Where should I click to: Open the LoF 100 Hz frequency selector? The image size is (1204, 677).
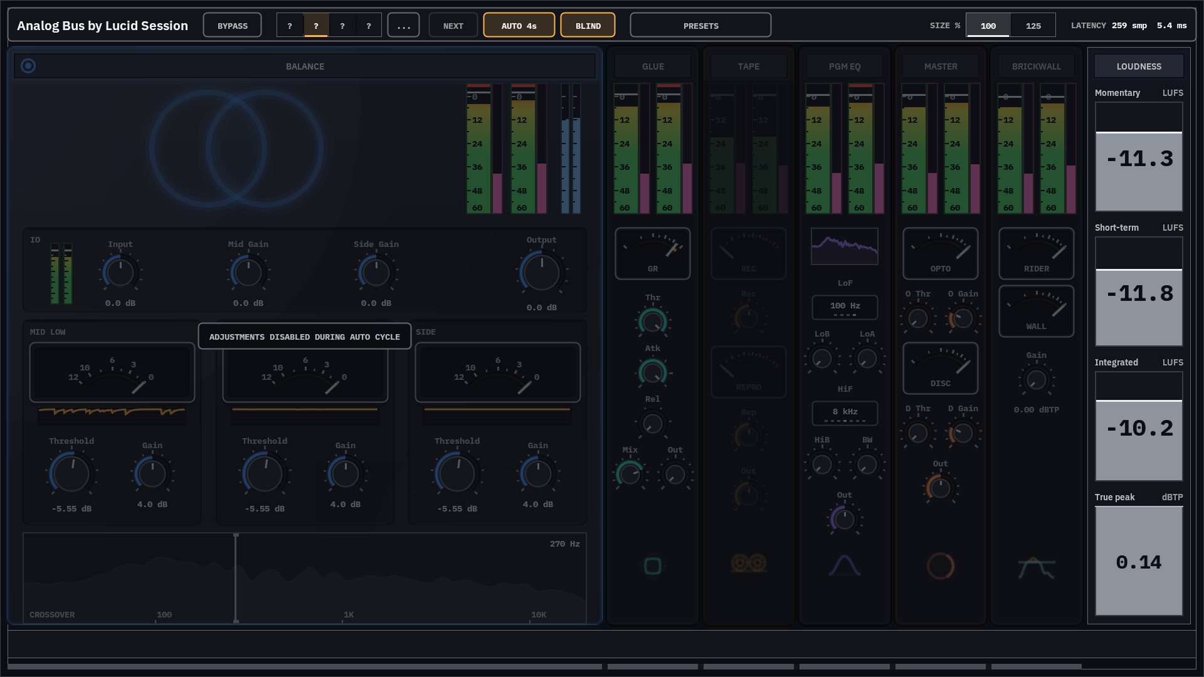coord(845,307)
